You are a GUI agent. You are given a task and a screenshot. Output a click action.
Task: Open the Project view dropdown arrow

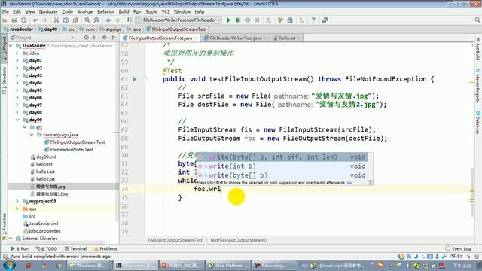pyautogui.click(x=72, y=38)
